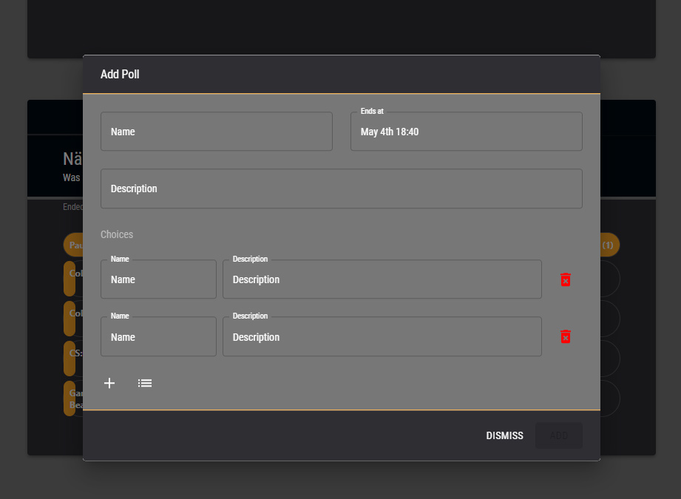Delete the first choice row
The width and height of the screenshot is (681, 499).
coord(566,279)
